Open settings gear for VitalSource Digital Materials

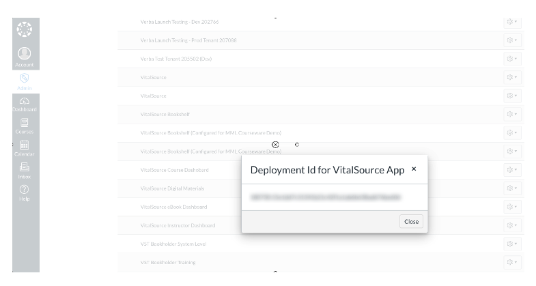pyautogui.click(x=512, y=188)
